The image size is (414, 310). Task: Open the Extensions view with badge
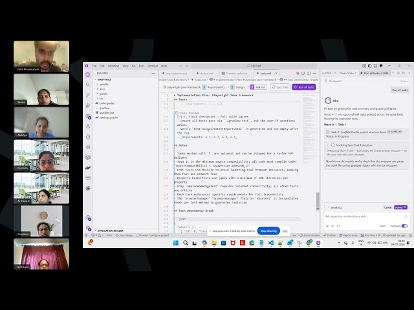click(x=88, y=116)
